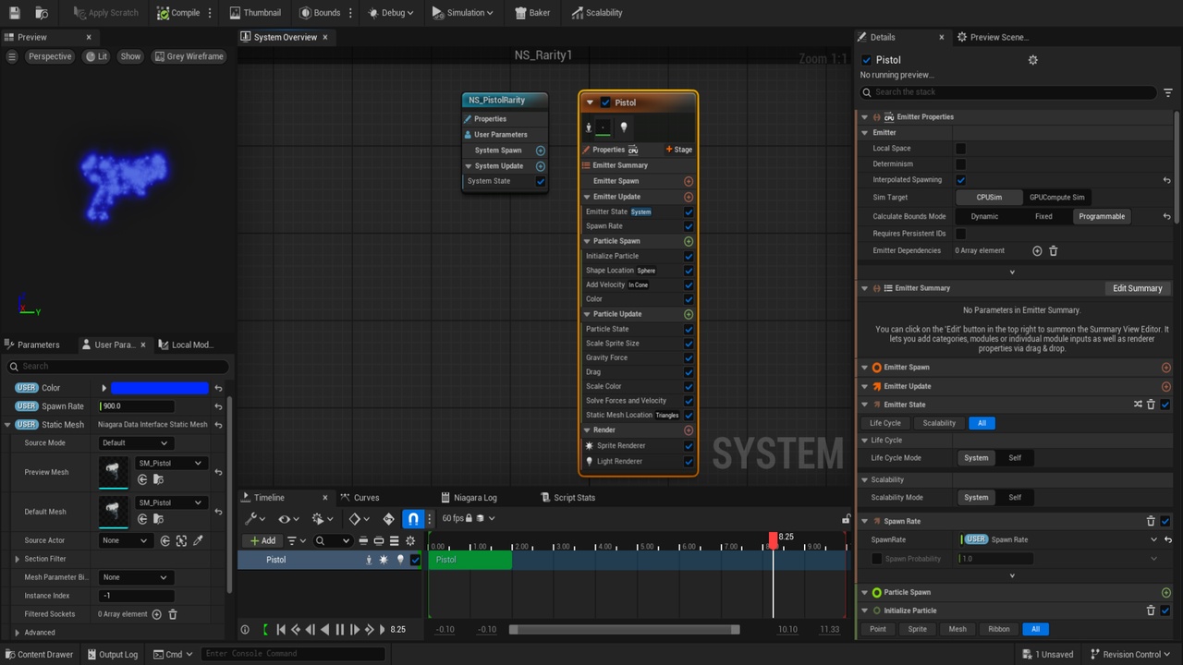Open the Default Mesh SM_Pistol dropdown
1183x665 pixels.
pos(171,502)
